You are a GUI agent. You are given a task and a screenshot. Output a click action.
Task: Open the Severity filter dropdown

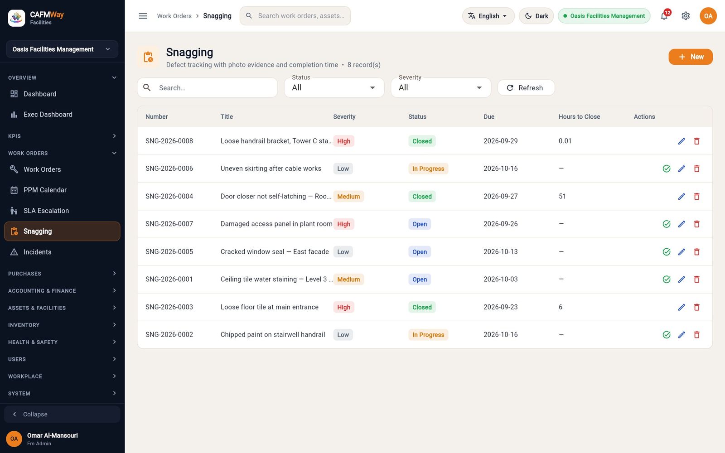(x=441, y=87)
